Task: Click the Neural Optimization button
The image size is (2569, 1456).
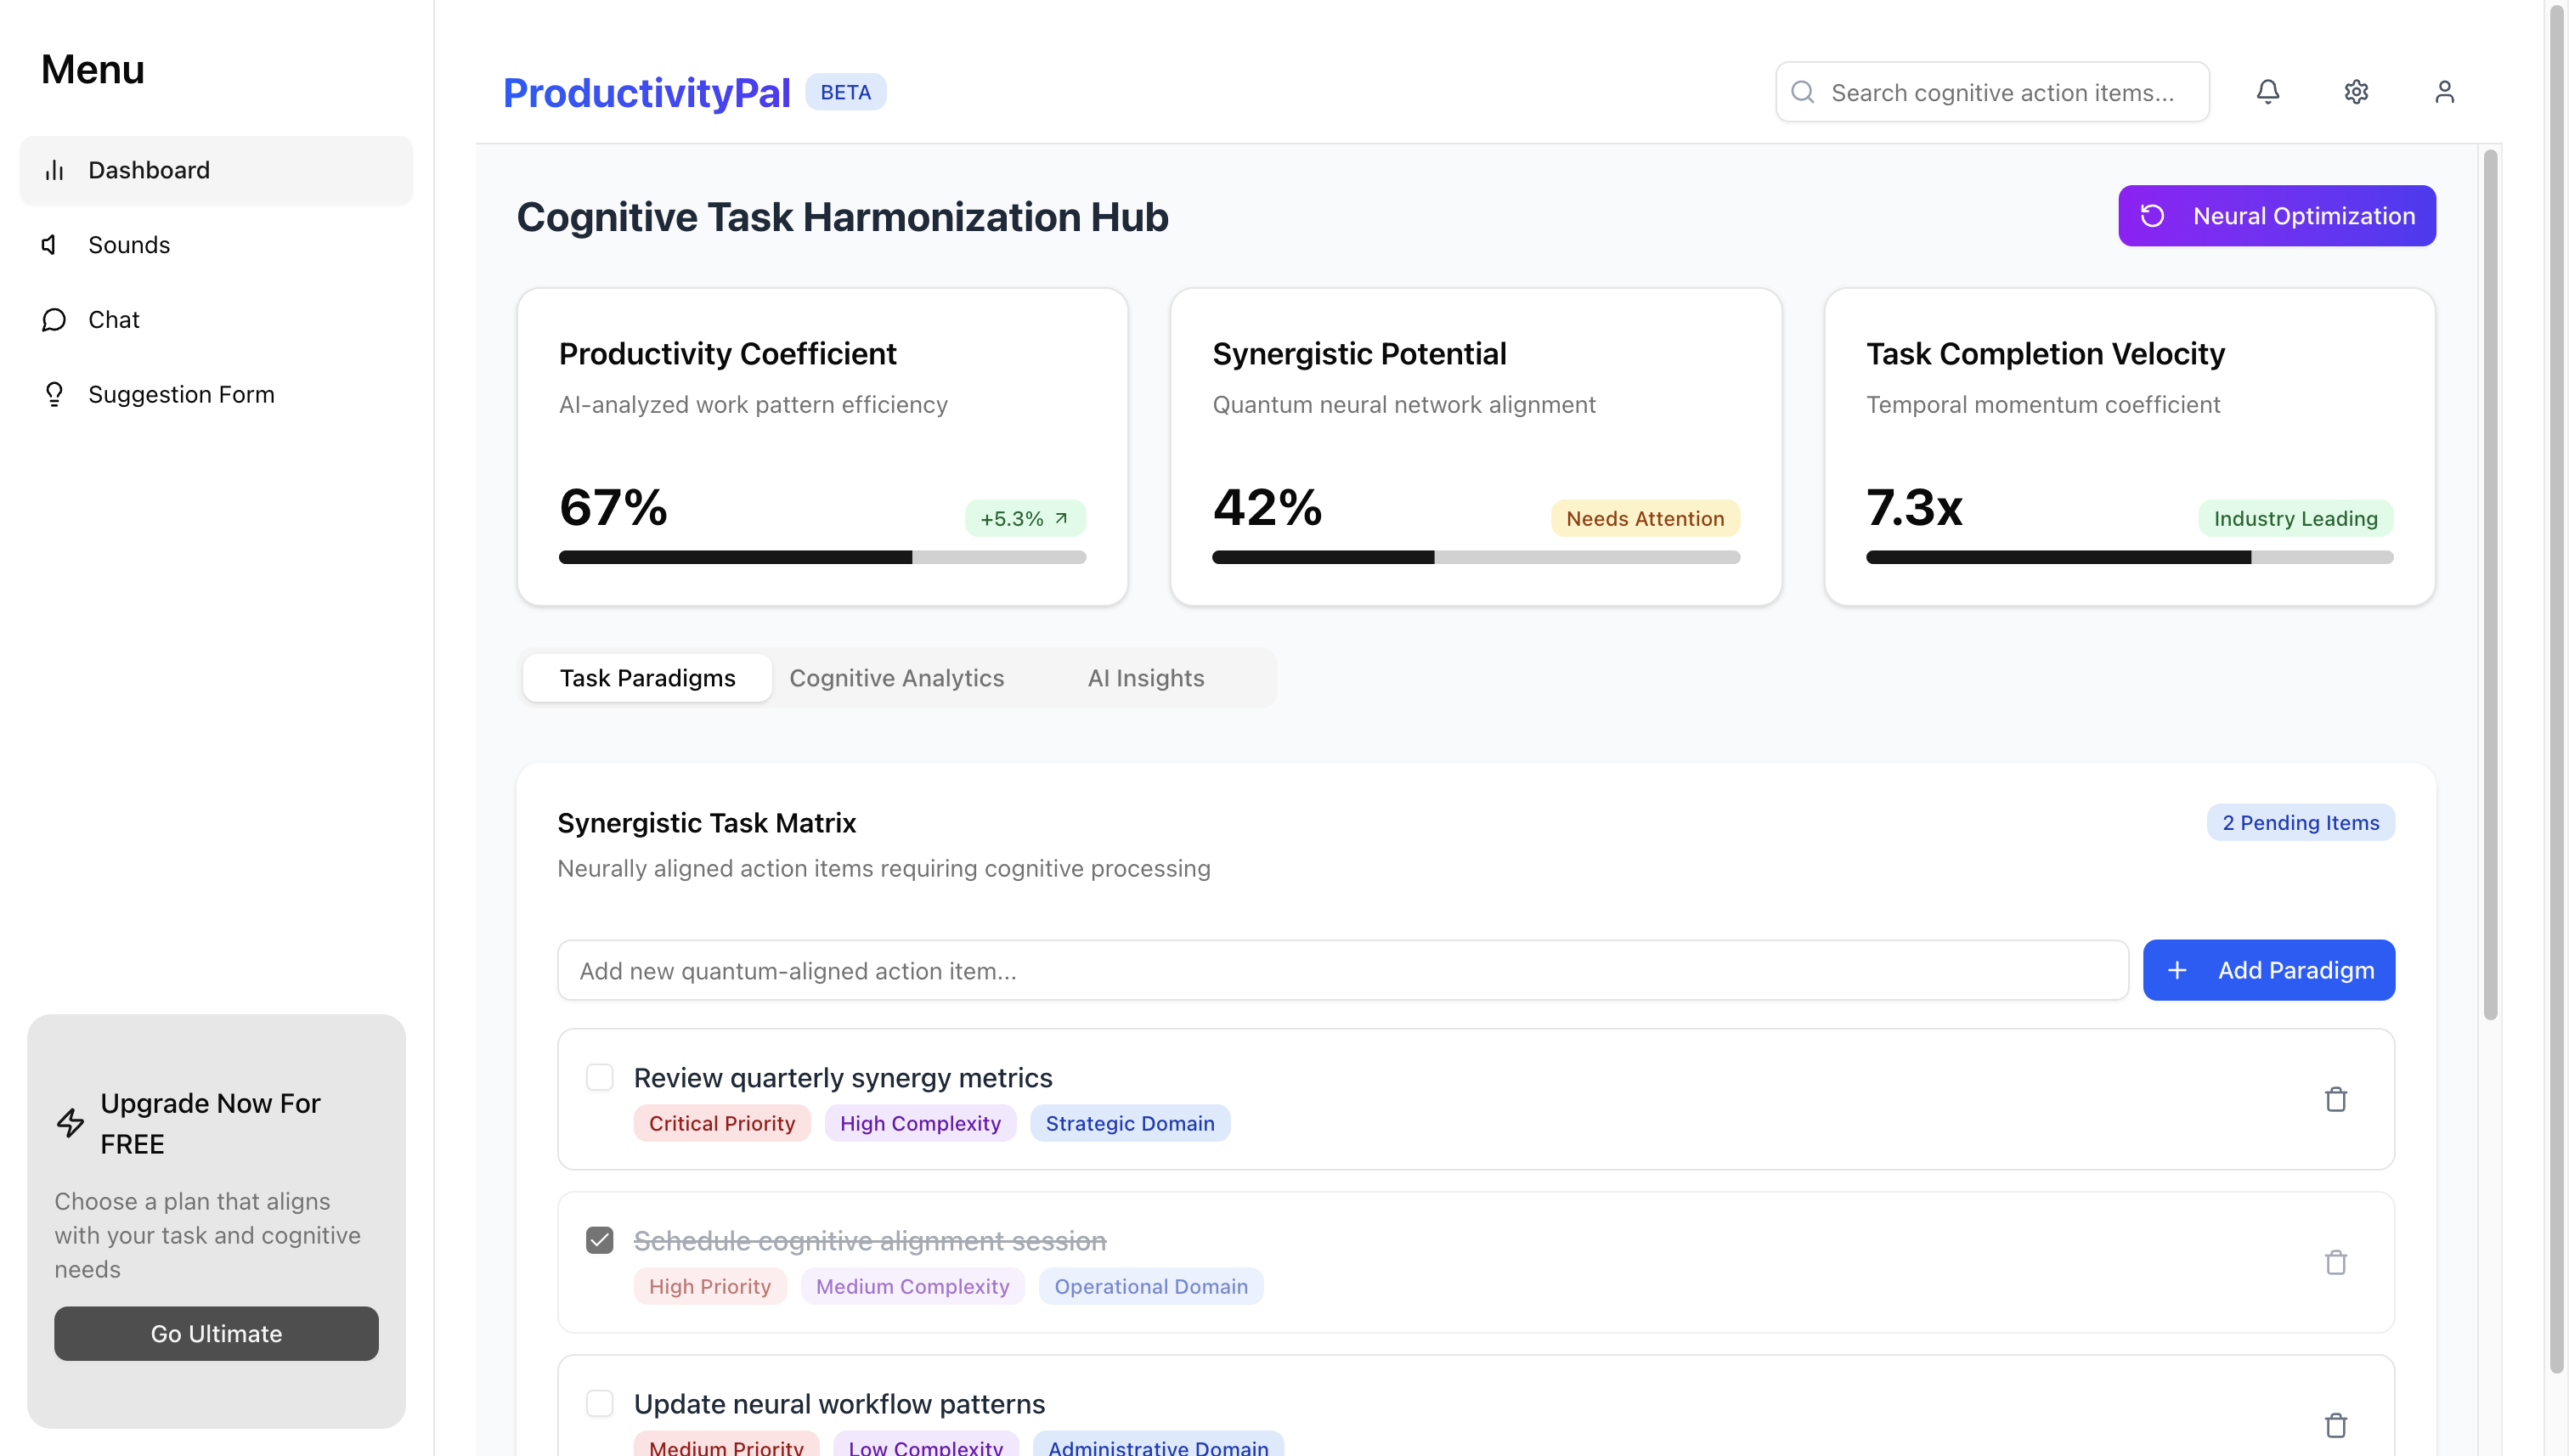Action: tap(2276, 216)
